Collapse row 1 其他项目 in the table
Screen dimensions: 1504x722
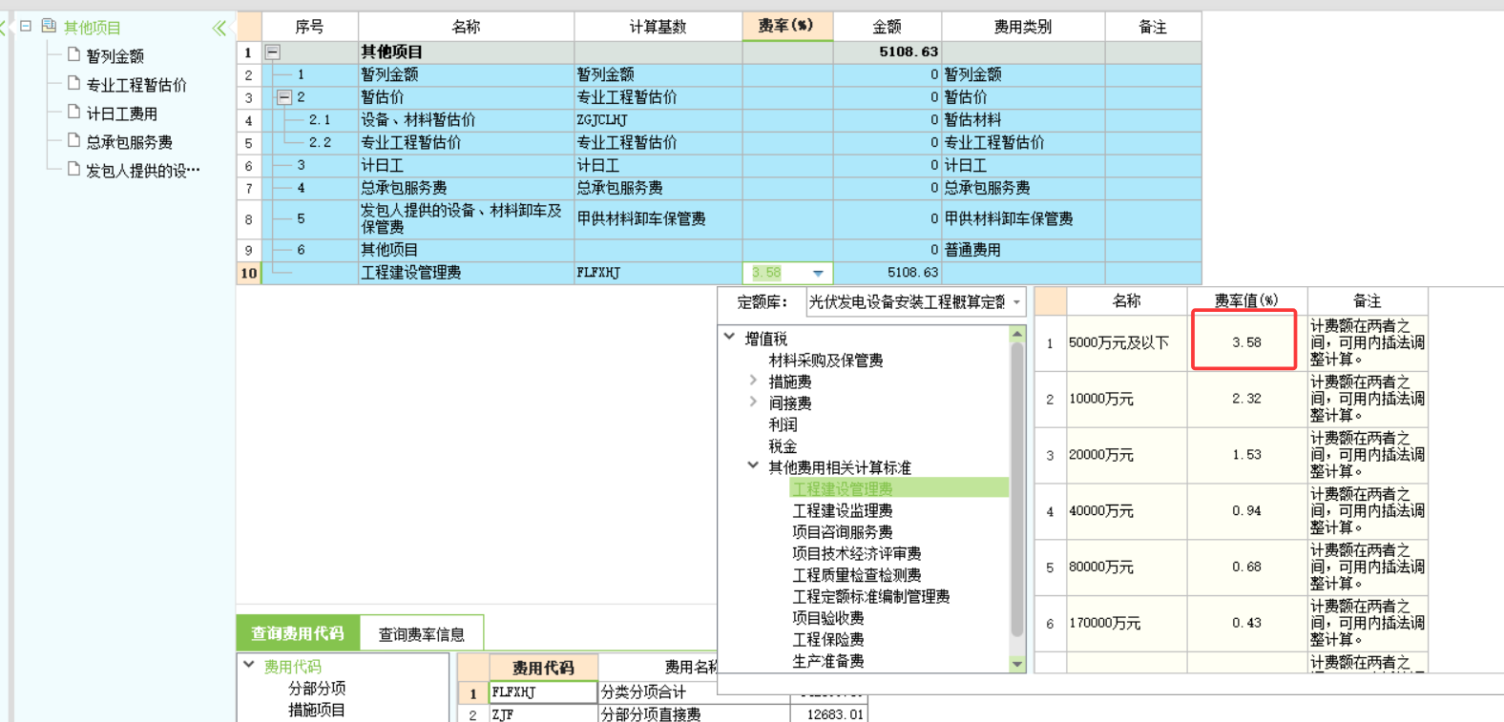[273, 52]
